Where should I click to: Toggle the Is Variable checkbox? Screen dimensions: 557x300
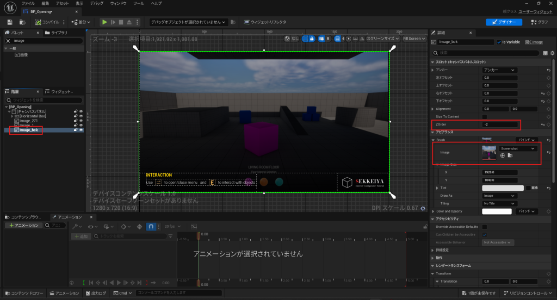point(499,42)
